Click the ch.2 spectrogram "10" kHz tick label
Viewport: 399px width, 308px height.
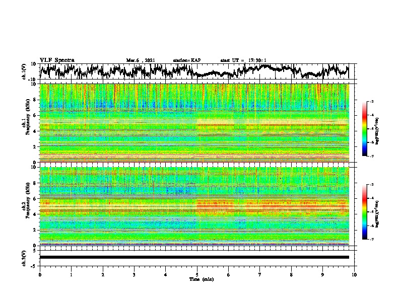pyautogui.click(x=34, y=167)
